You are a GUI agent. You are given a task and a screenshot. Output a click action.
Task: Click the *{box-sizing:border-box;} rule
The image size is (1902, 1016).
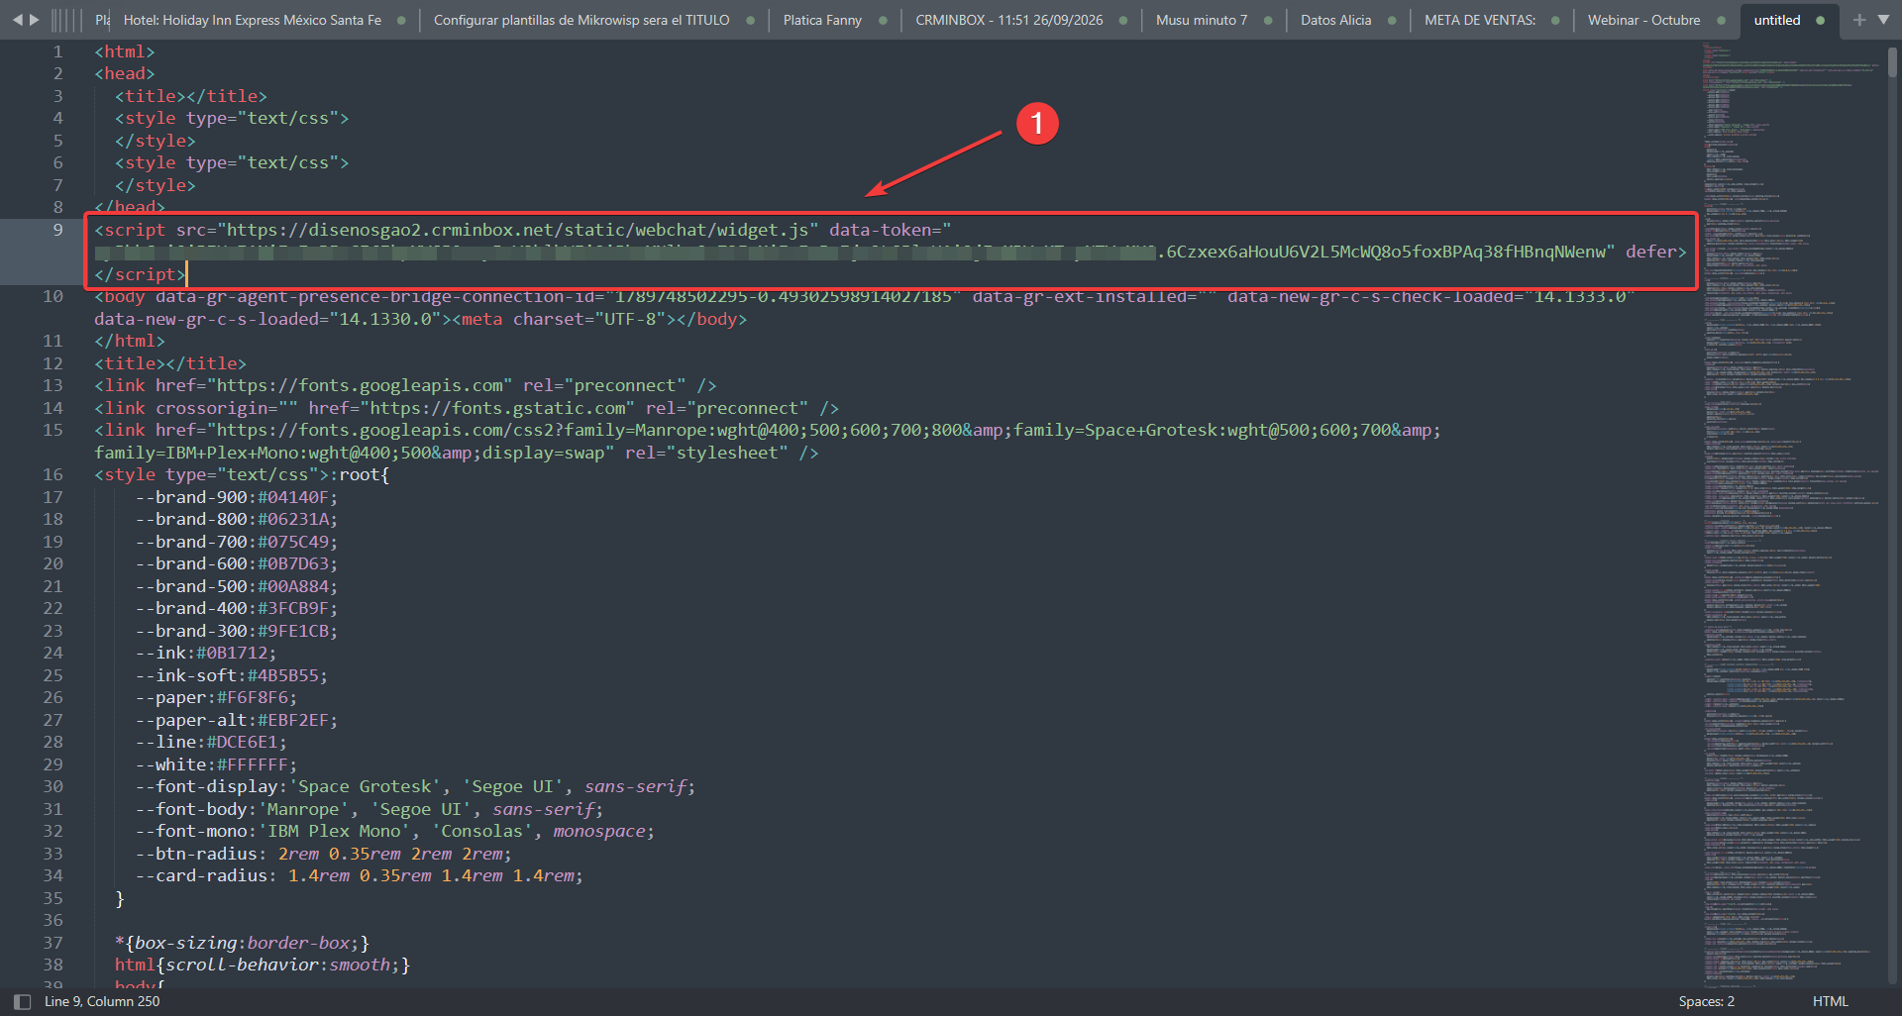click(242, 943)
